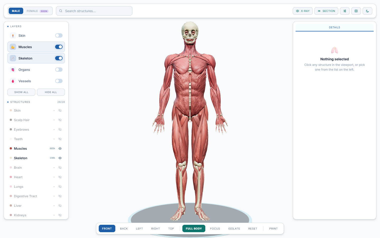Image resolution: width=380 pixels, height=238 pixels.
Task: Click the PRINT button
Action: [x=273, y=228]
